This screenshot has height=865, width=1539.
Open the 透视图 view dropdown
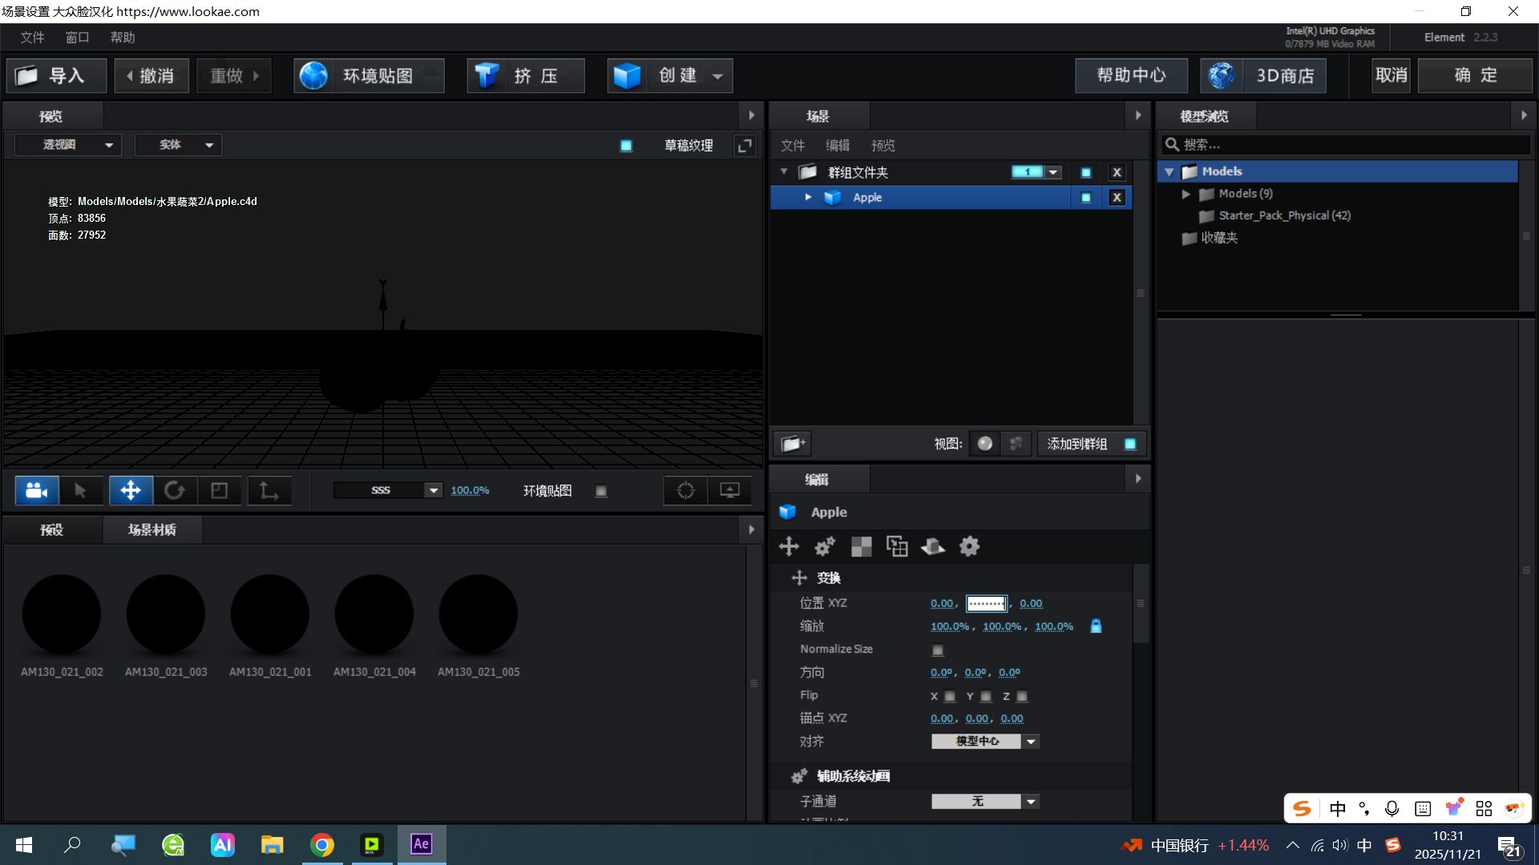click(68, 145)
